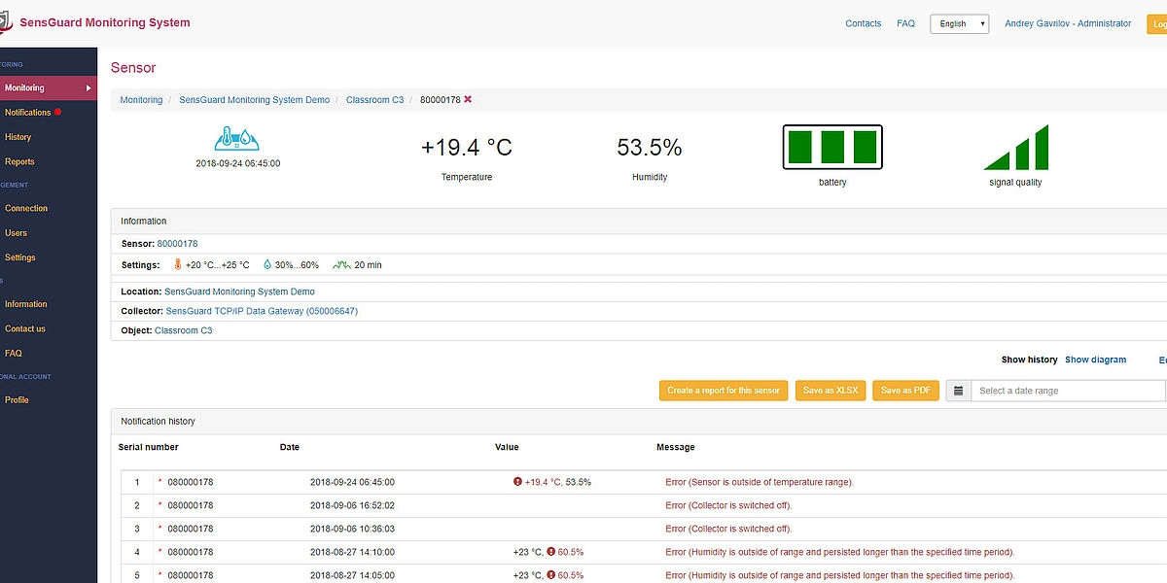Screen dimensions: 1167x583
Task: Click the temperature-humidity sensor icon
Action: (237, 137)
